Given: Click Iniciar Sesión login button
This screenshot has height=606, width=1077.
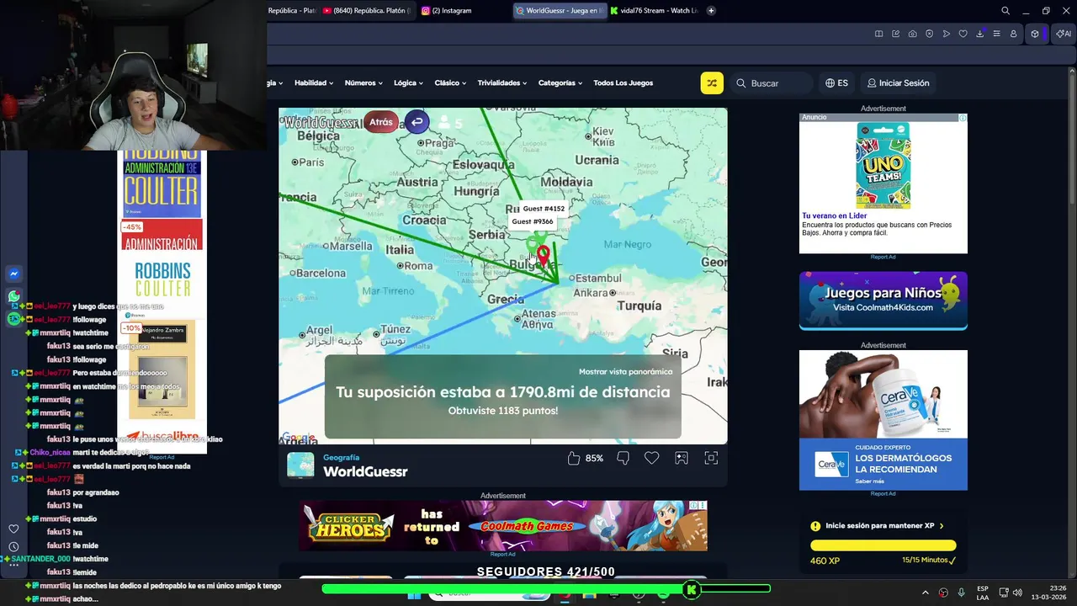Looking at the screenshot, I should [898, 83].
